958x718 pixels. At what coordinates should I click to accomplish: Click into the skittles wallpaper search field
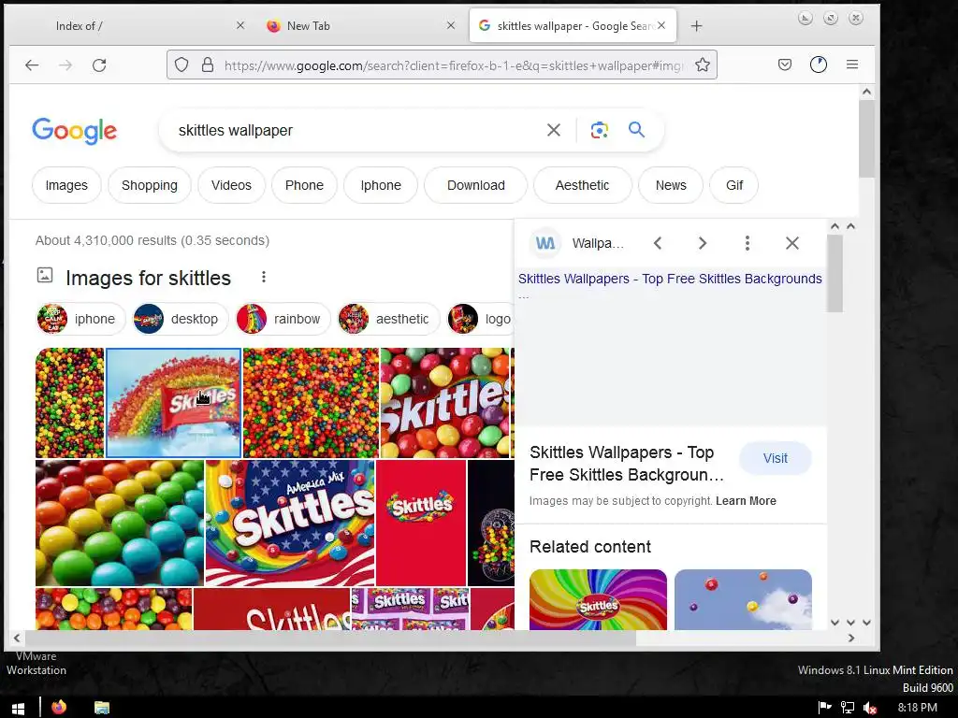(x=355, y=130)
